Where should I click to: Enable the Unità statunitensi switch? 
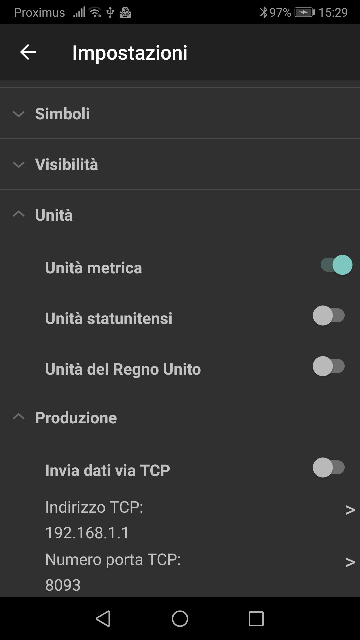(x=329, y=316)
